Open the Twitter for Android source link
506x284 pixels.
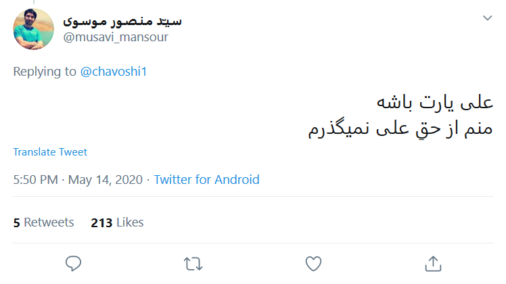pyautogui.click(x=206, y=180)
